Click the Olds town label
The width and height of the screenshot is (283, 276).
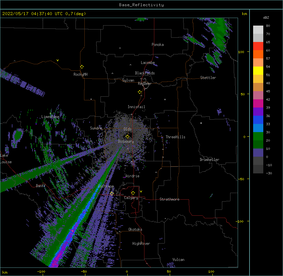pos(127,129)
